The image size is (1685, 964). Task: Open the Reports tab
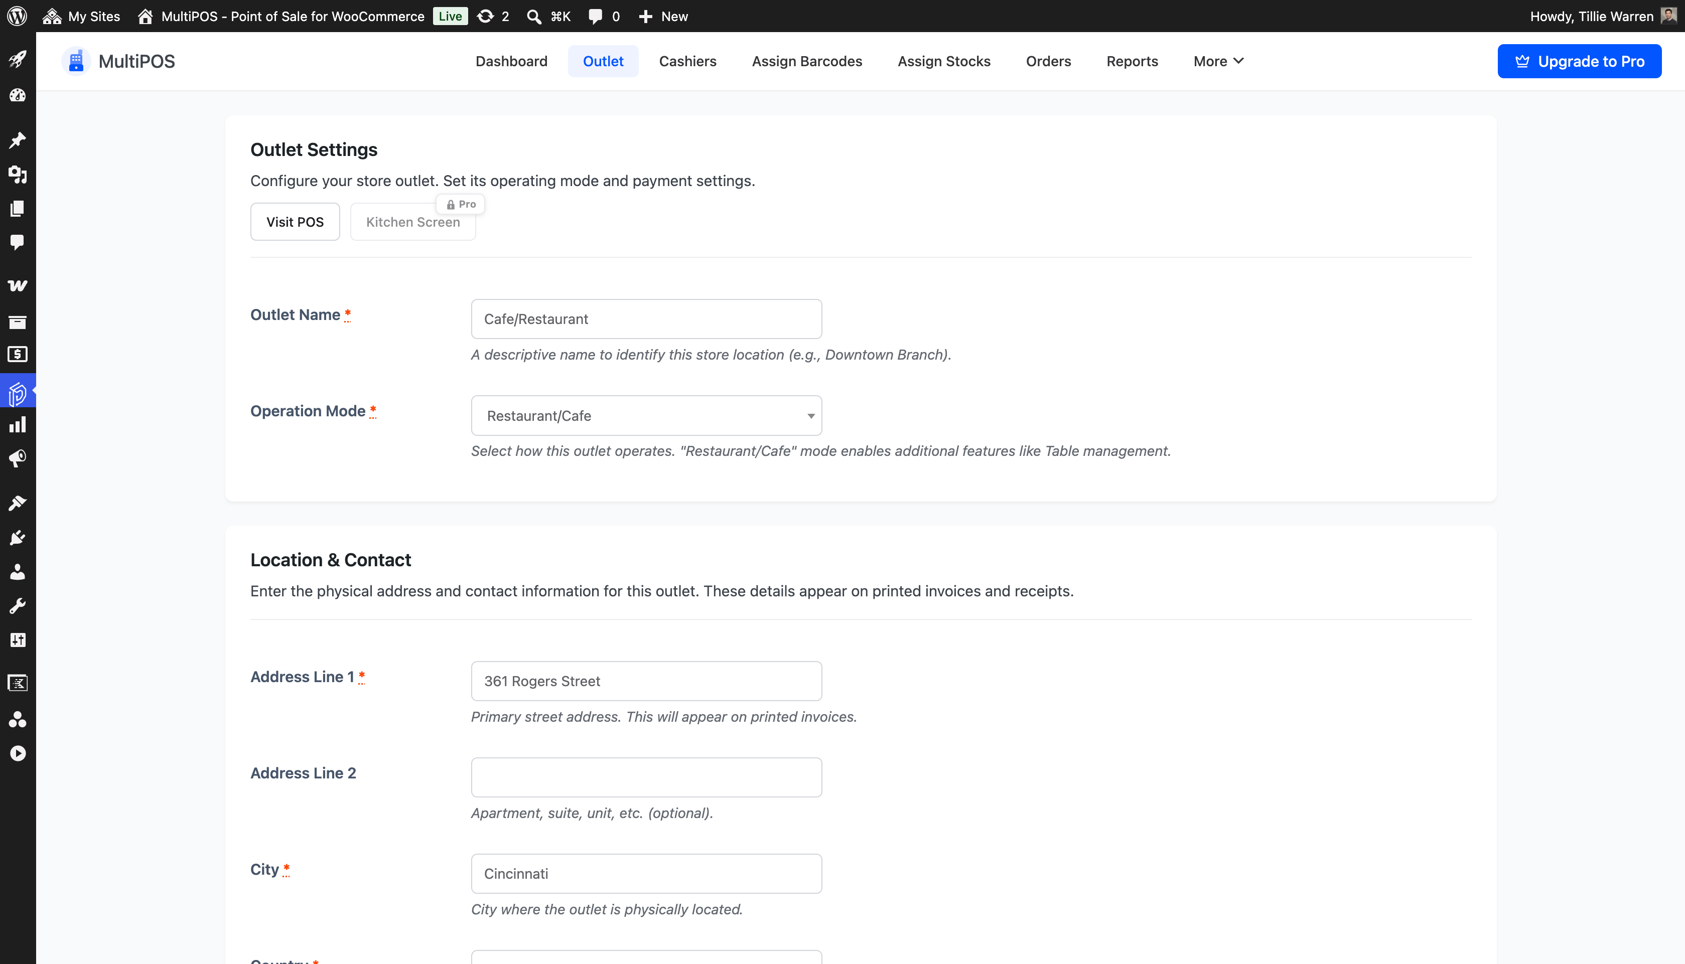click(1132, 61)
